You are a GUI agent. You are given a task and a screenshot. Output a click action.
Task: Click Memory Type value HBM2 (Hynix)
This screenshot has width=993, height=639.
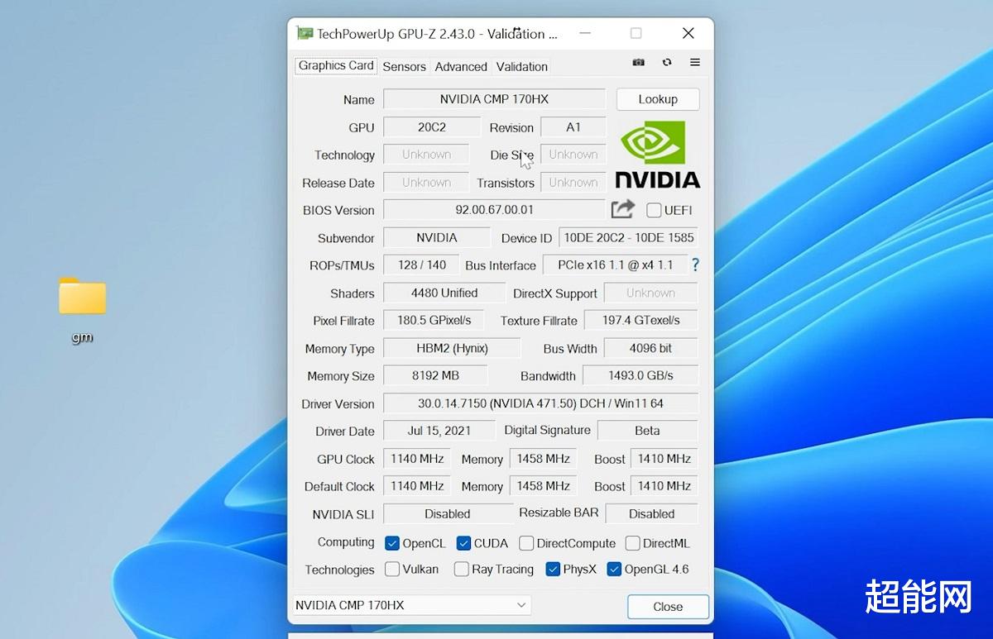pyautogui.click(x=452, y=349)
